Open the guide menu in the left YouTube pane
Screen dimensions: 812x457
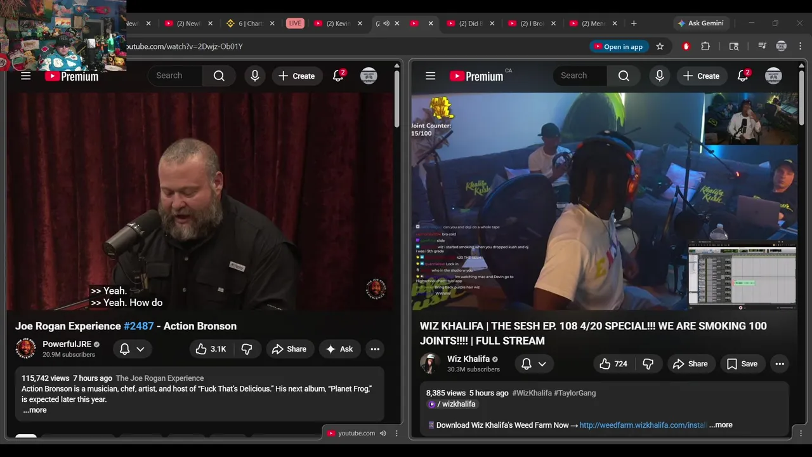coord(25,76)
